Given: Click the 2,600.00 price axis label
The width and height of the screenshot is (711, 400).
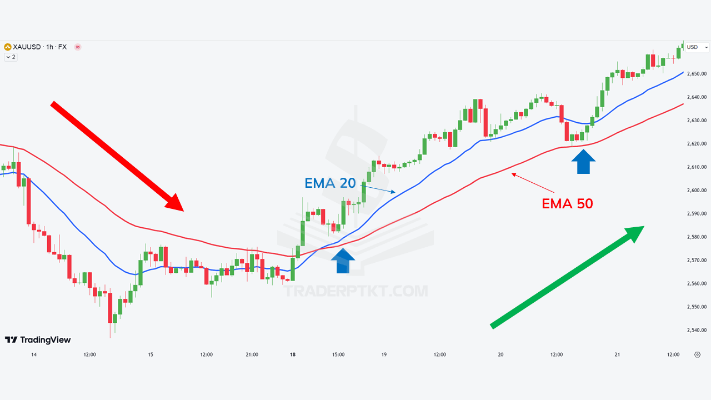Looking at the screenshot, I should (696, 190).
